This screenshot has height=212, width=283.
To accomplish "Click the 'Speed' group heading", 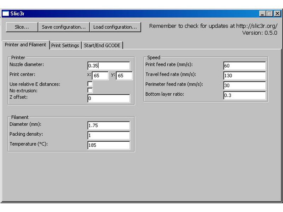I will tap(154, 58).
